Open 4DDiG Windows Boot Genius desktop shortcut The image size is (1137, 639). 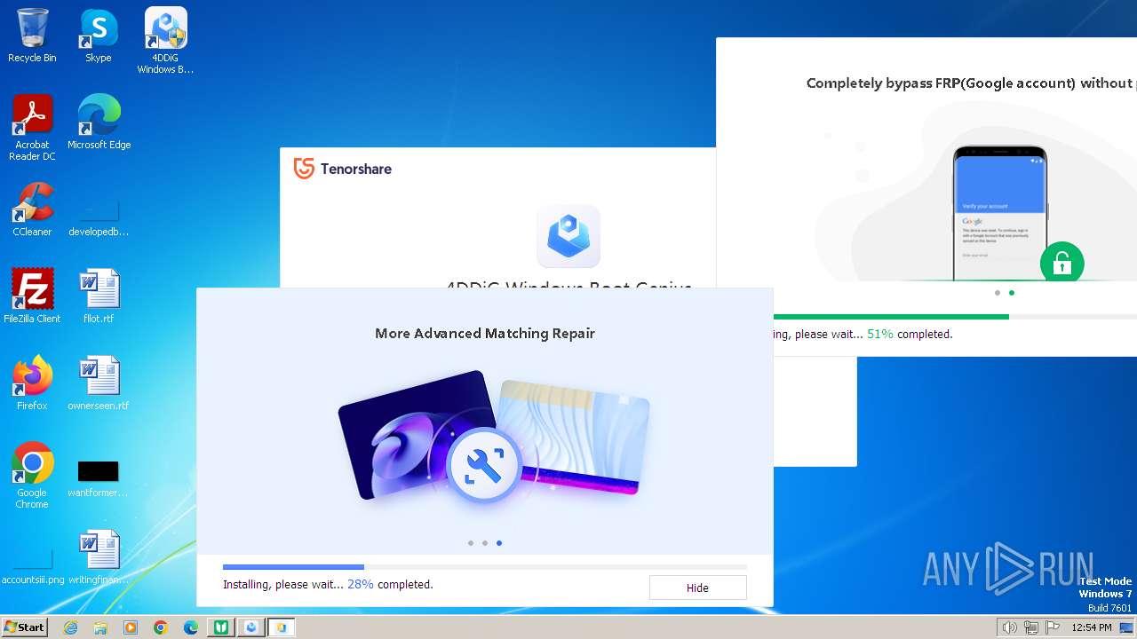(165, 41)
